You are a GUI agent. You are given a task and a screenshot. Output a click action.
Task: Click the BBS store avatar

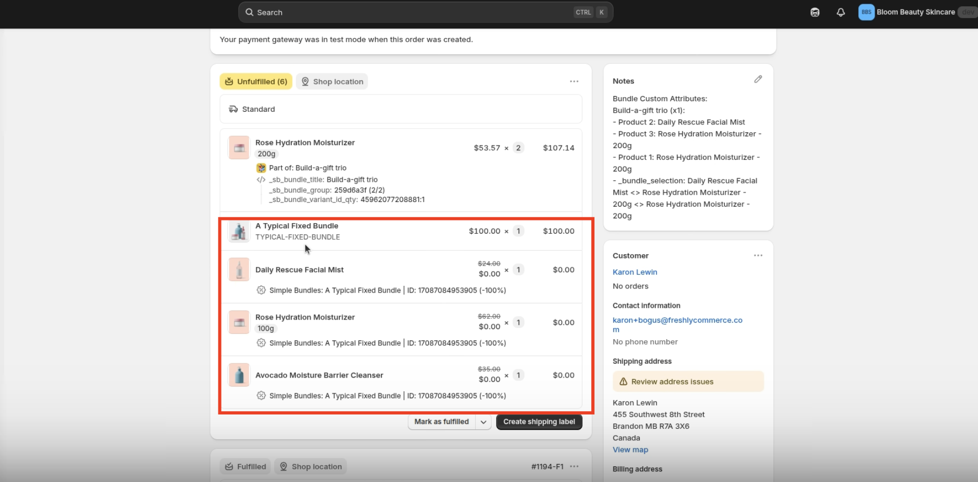pos(866,12)
